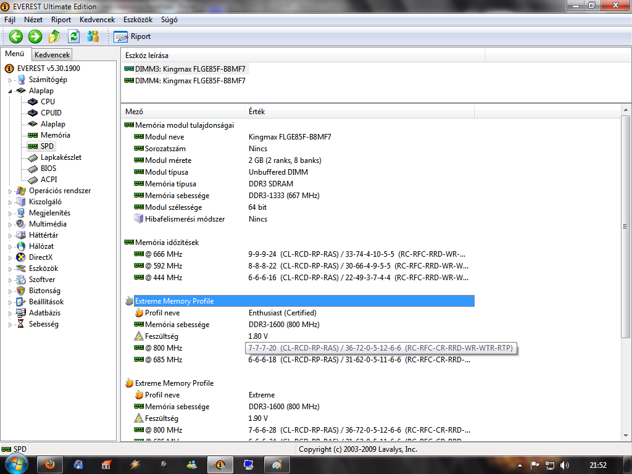This screenshot has width=632, height=474.
Task: Open the Súgó menu
Action: [x=169, y=20]
